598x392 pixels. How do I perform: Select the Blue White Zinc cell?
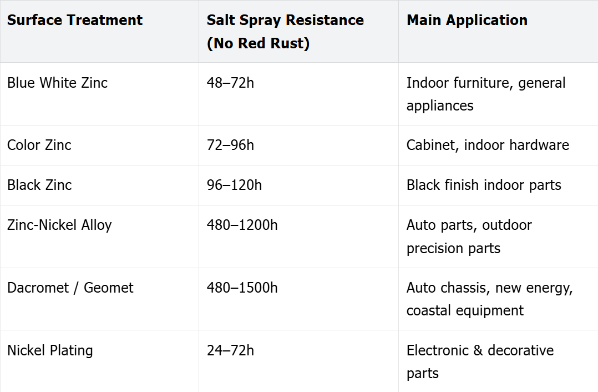coord(57,83)
